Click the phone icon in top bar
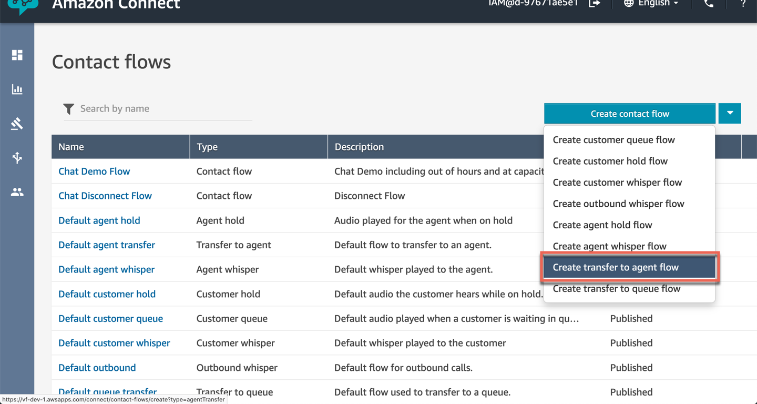 (709, 4)
